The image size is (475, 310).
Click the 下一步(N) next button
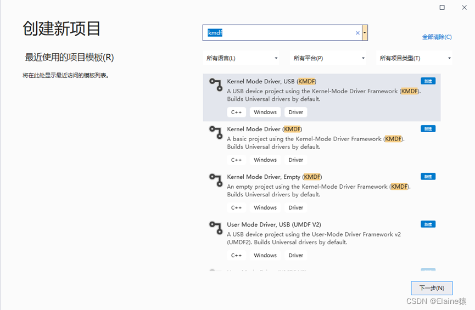[x=432, y=288]
